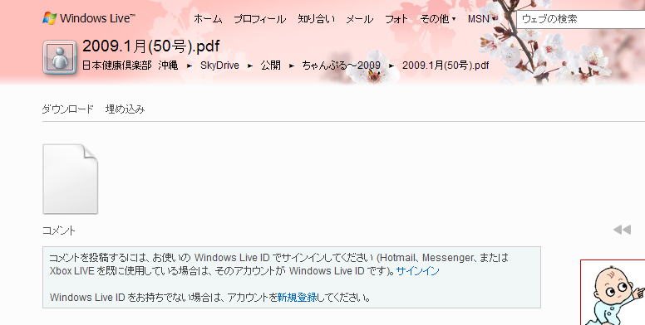Viewport: 645px width, 325px height.
Task: Click the 埋め込み command
Action: click(x=125, y=109)
